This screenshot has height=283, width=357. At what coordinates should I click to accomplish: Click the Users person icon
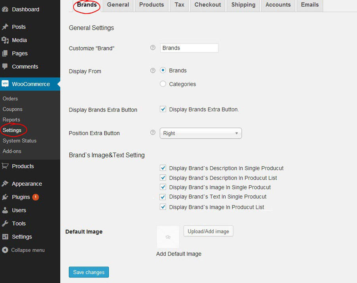point(5,210)
